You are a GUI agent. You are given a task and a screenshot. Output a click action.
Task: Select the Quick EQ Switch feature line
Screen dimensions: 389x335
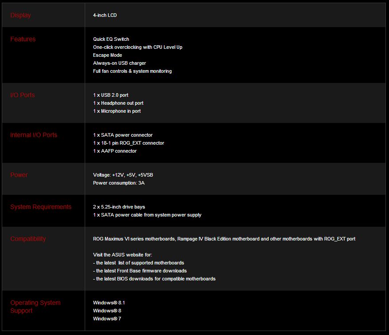pos(111,39)
